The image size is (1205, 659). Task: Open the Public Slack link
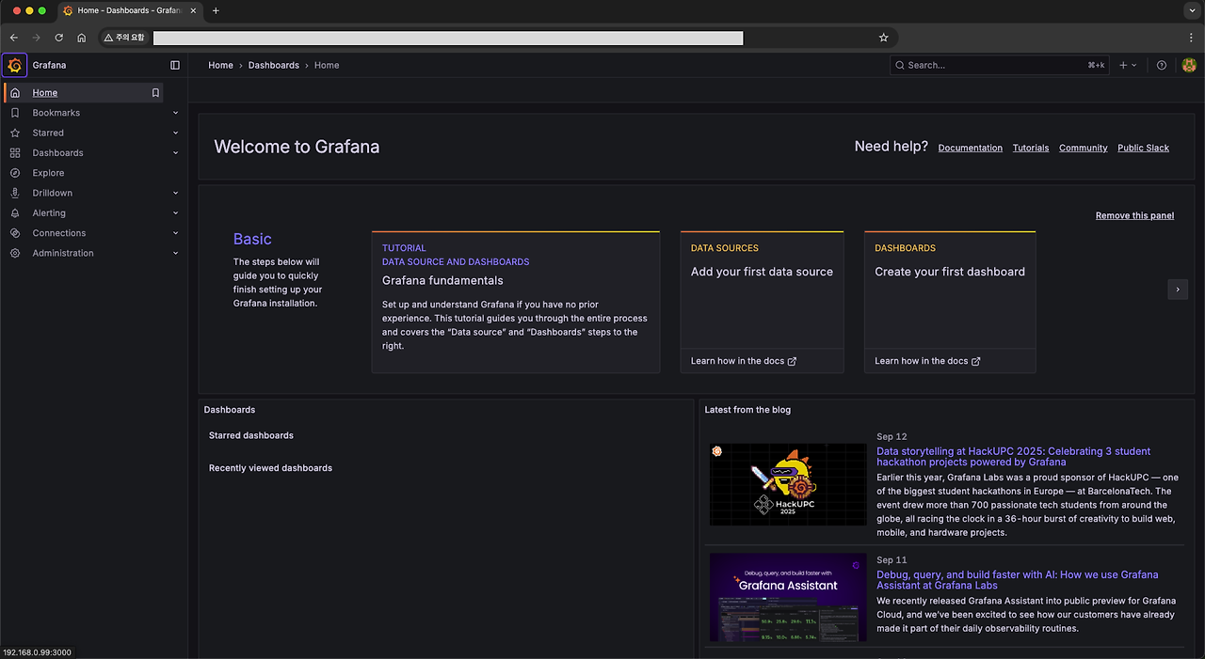click(x=1143, y=148)
